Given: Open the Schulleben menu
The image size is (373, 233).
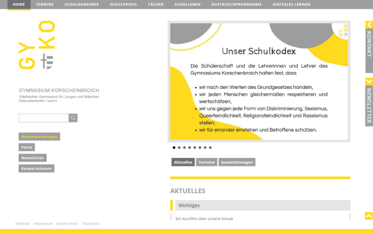Looking at the screenshot, I should tap(188, 4).
